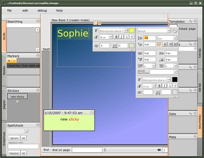
Task: Switch to the library side tab
Action: [x=200, y=53]
